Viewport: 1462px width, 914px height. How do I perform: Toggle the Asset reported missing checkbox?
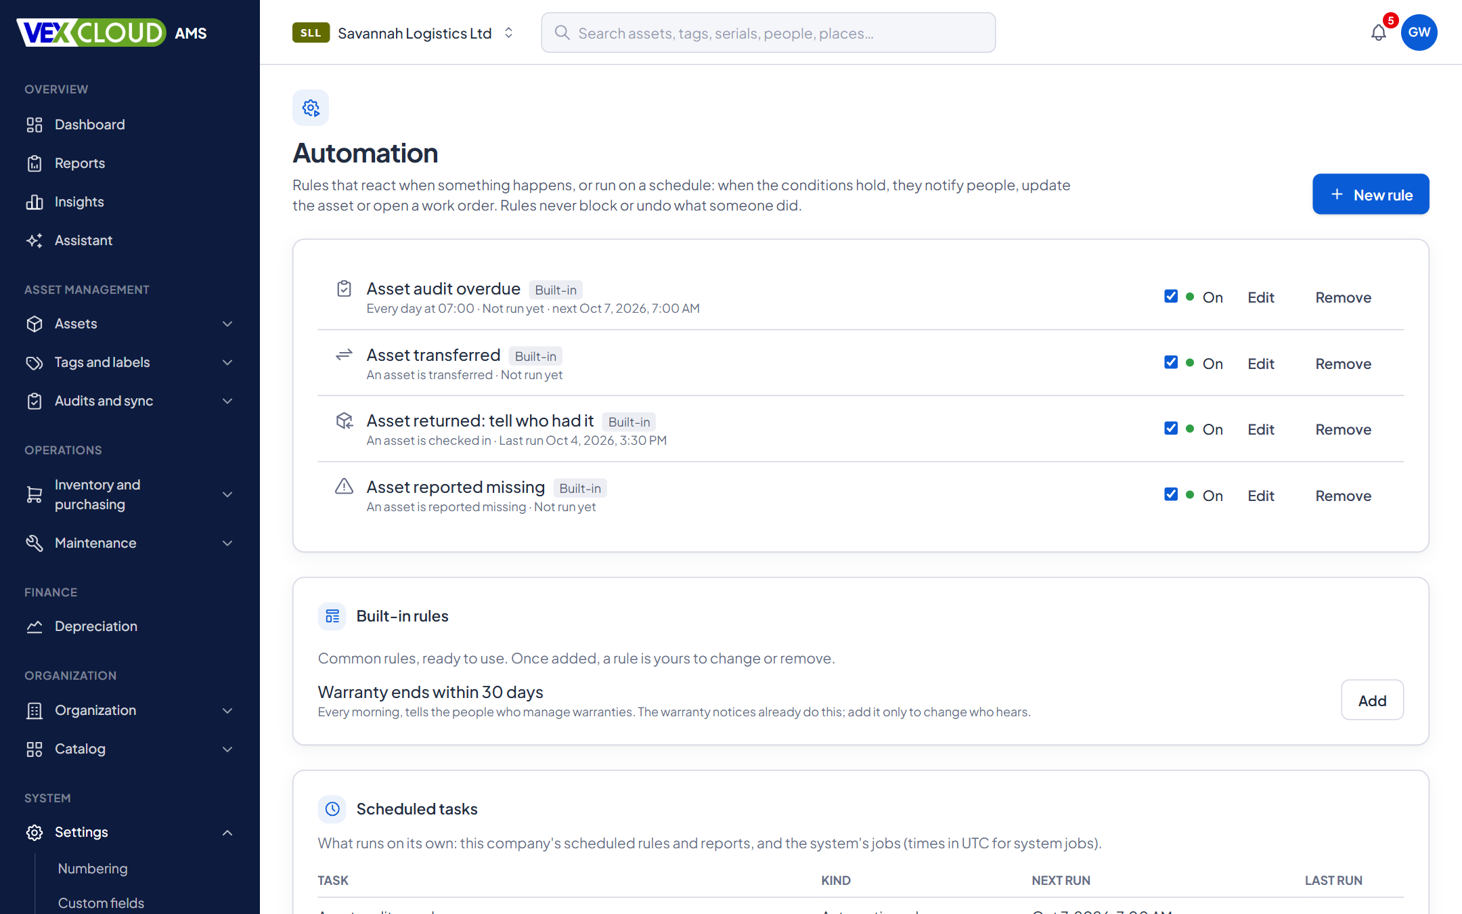(x=1171, y=494)
